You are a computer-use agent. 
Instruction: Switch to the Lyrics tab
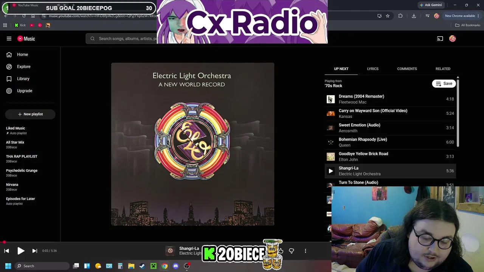372,69
